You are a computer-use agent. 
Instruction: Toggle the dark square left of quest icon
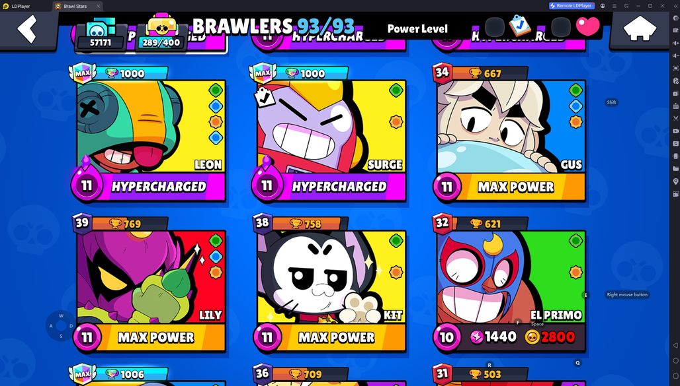point(494,27)
